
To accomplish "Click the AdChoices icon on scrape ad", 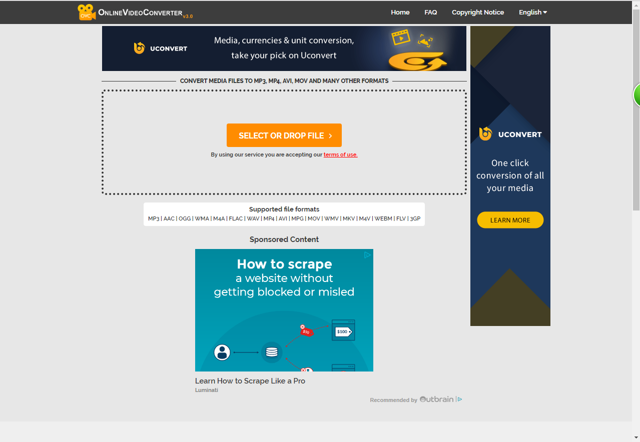I will pos(368,254).
